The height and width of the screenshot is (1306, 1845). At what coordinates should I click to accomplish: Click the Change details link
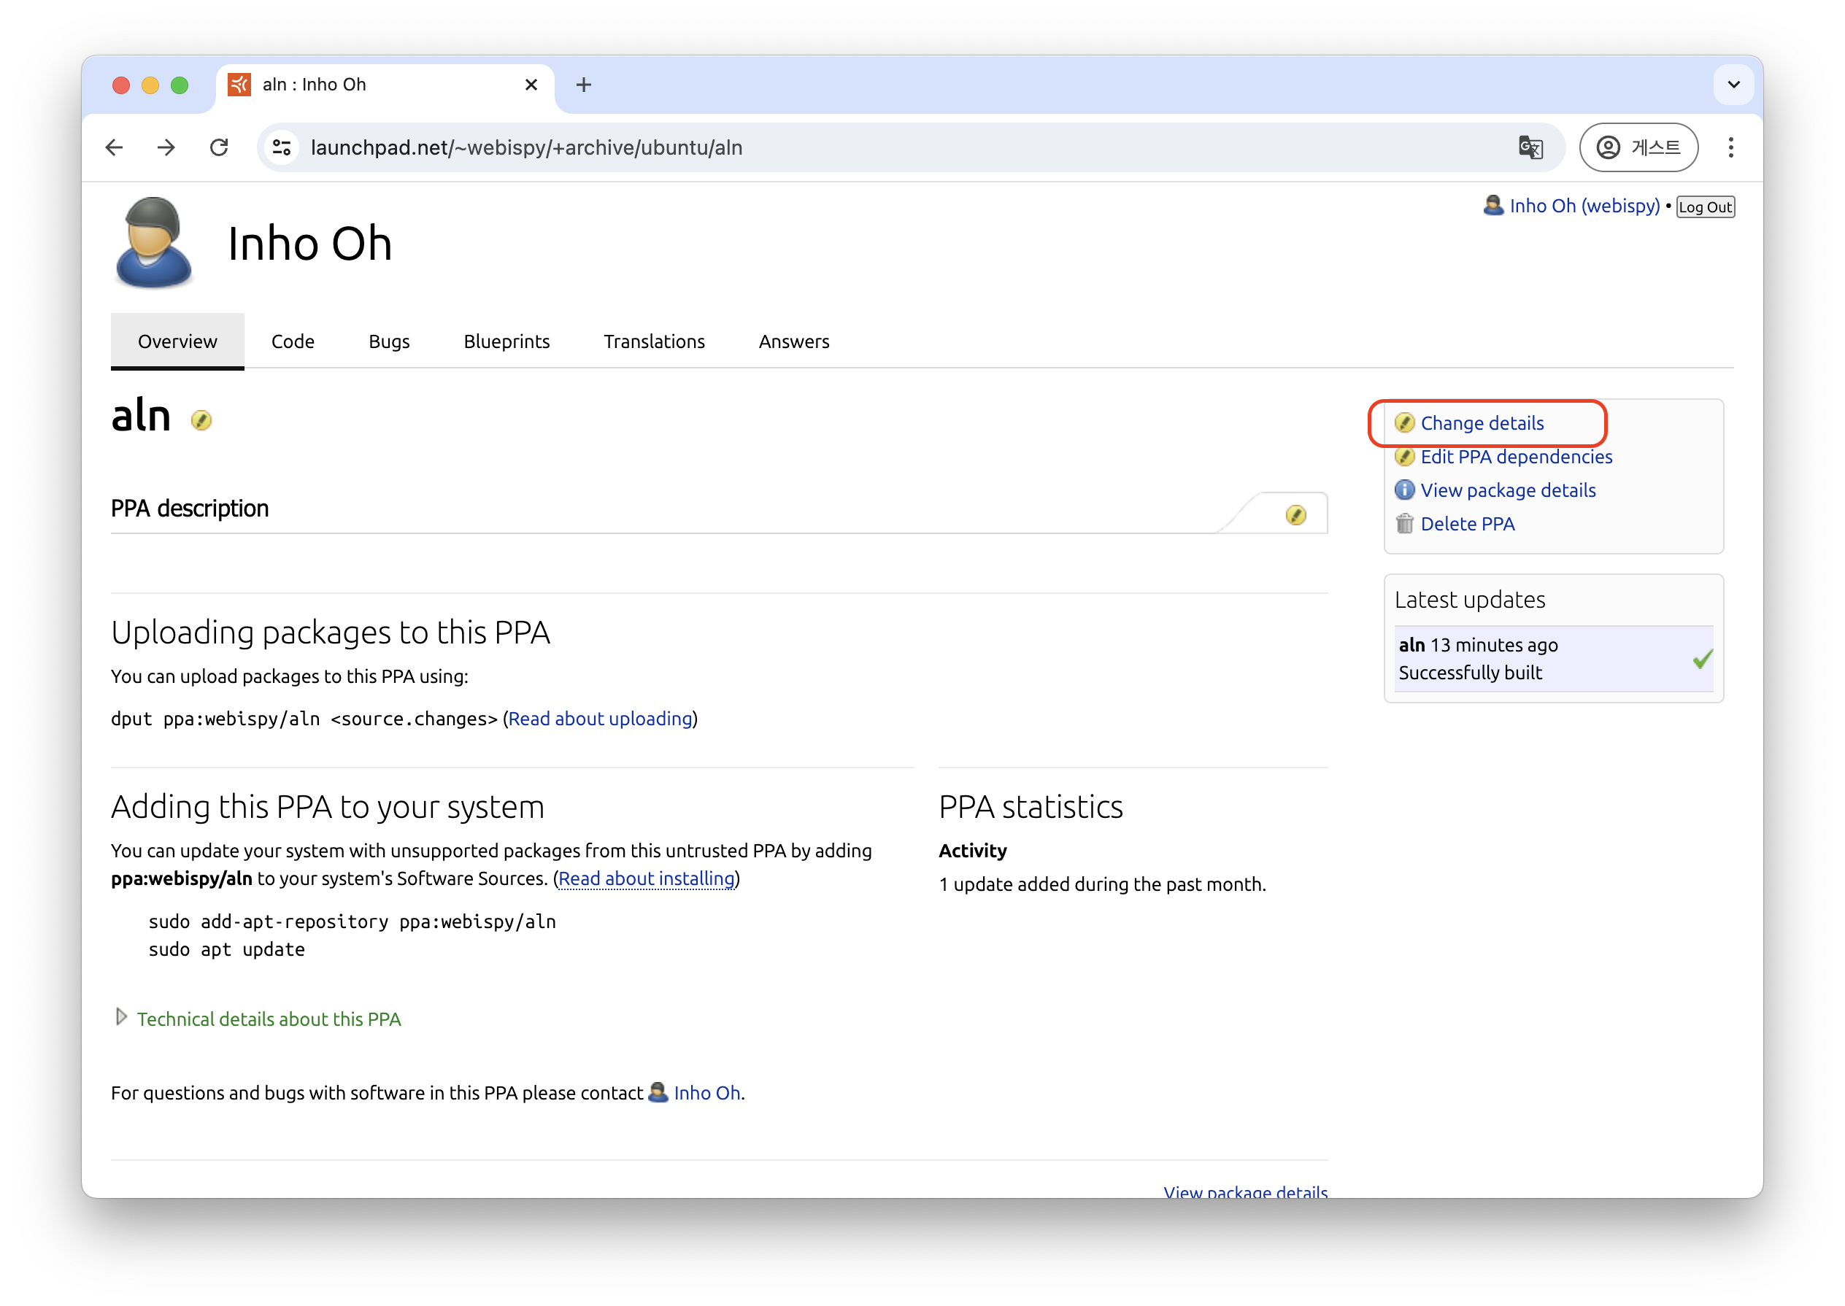1482,423
